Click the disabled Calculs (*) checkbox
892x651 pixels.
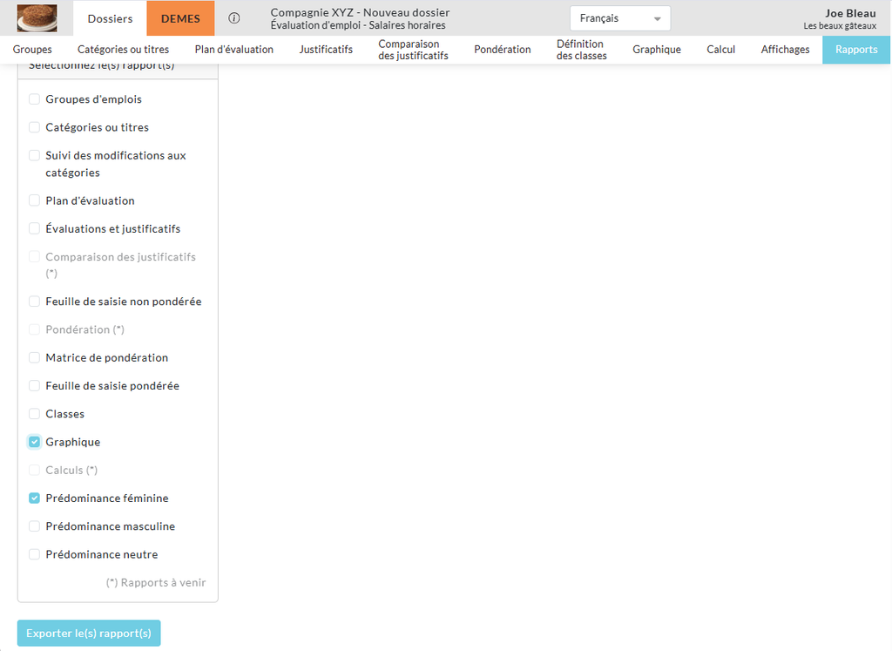(35, 470)
